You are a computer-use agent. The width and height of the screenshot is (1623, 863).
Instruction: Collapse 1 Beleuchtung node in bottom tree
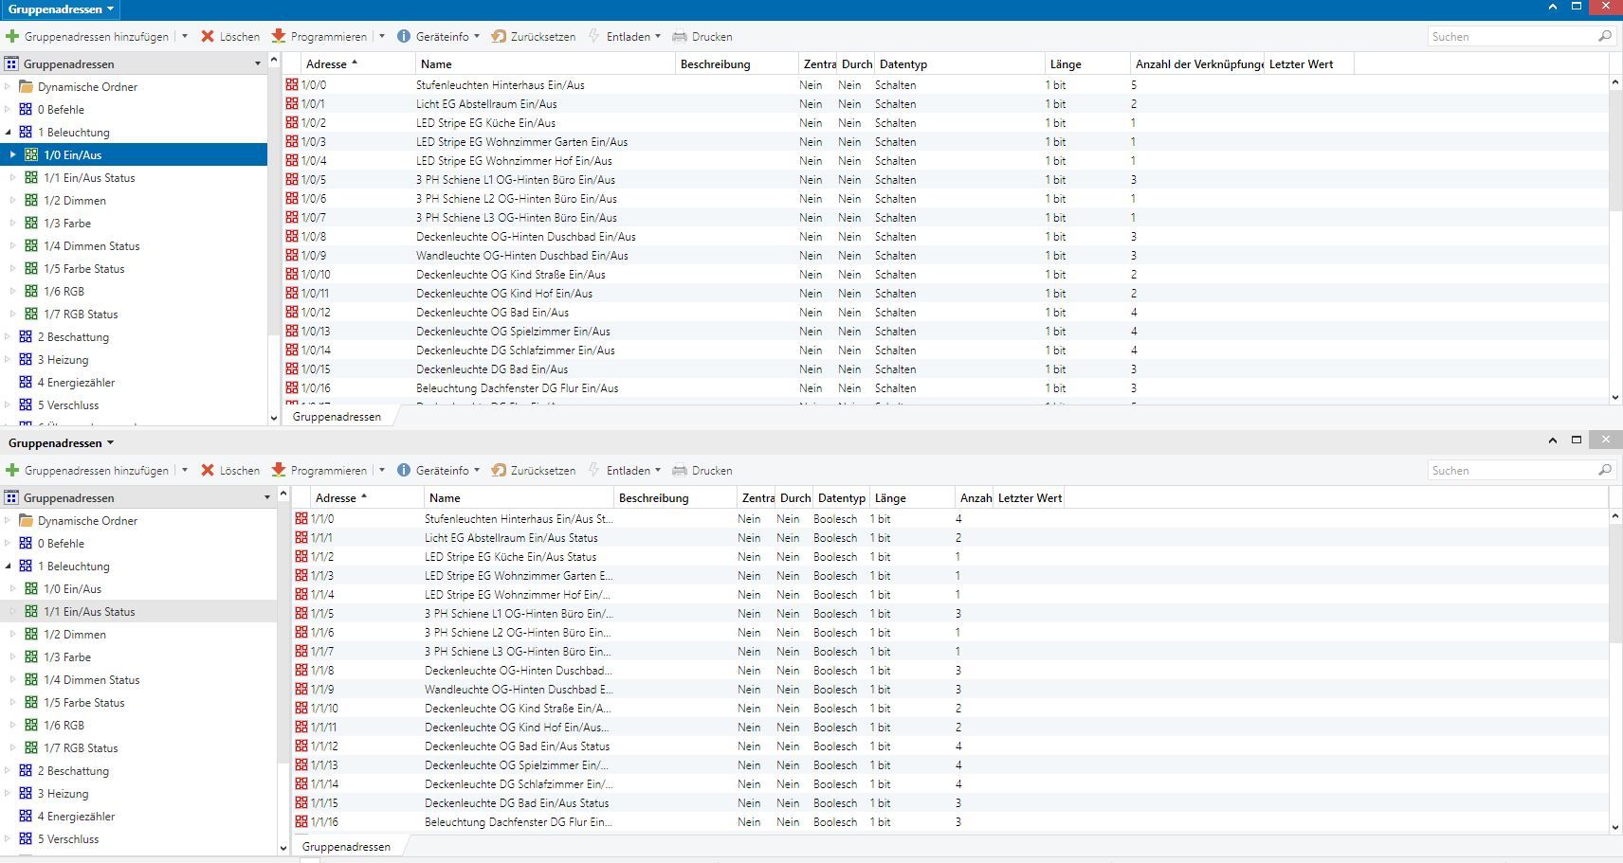pyautogui.click(x=8, y=566)
